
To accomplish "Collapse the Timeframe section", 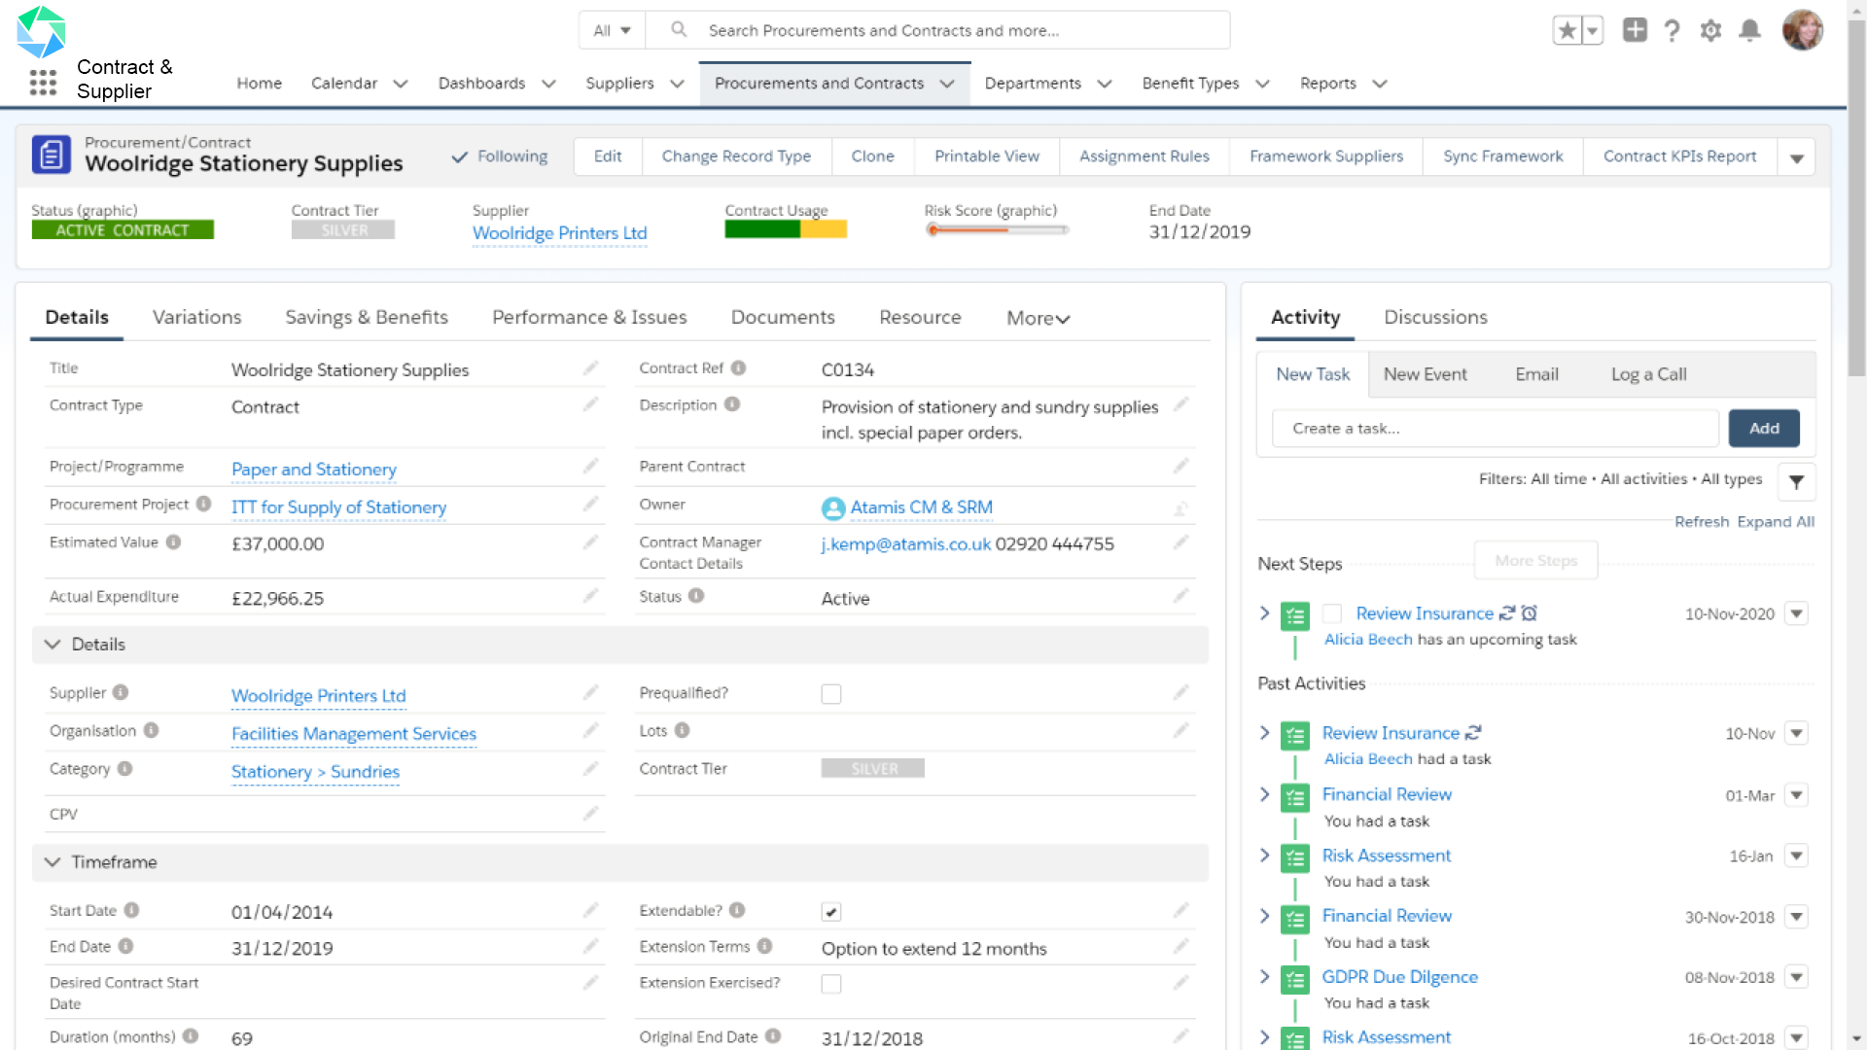I will click(x=53, y=862).
